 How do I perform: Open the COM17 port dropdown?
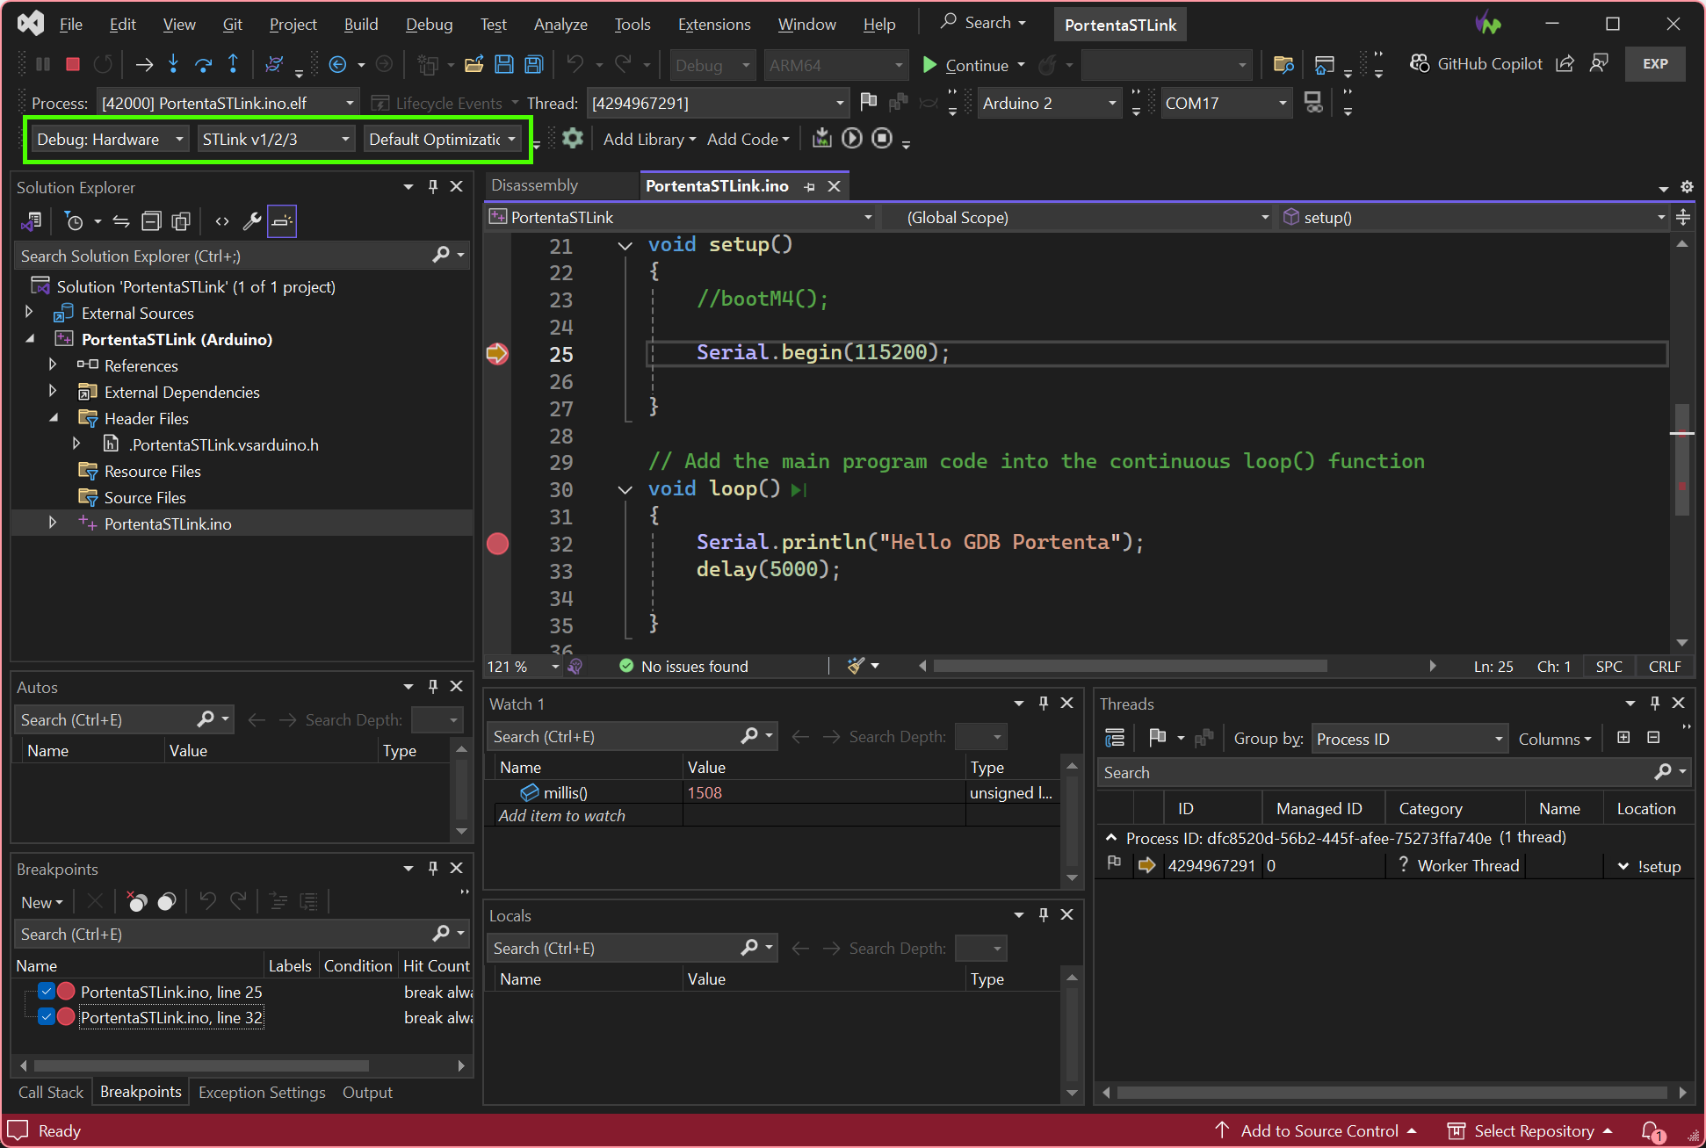(x=1226, y=103)
